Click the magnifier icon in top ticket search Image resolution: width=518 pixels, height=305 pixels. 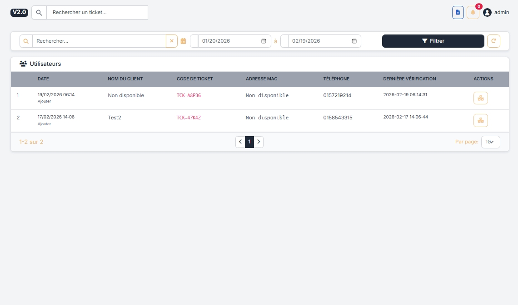39,12
